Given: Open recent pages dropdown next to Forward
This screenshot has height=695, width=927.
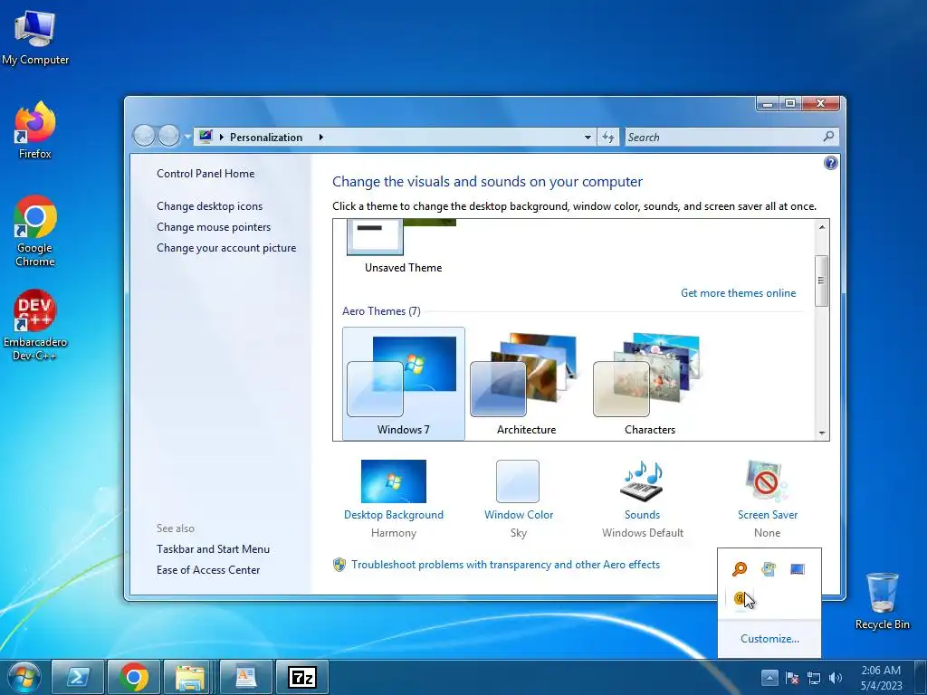Looking at the screenshot, I should 187,137.
